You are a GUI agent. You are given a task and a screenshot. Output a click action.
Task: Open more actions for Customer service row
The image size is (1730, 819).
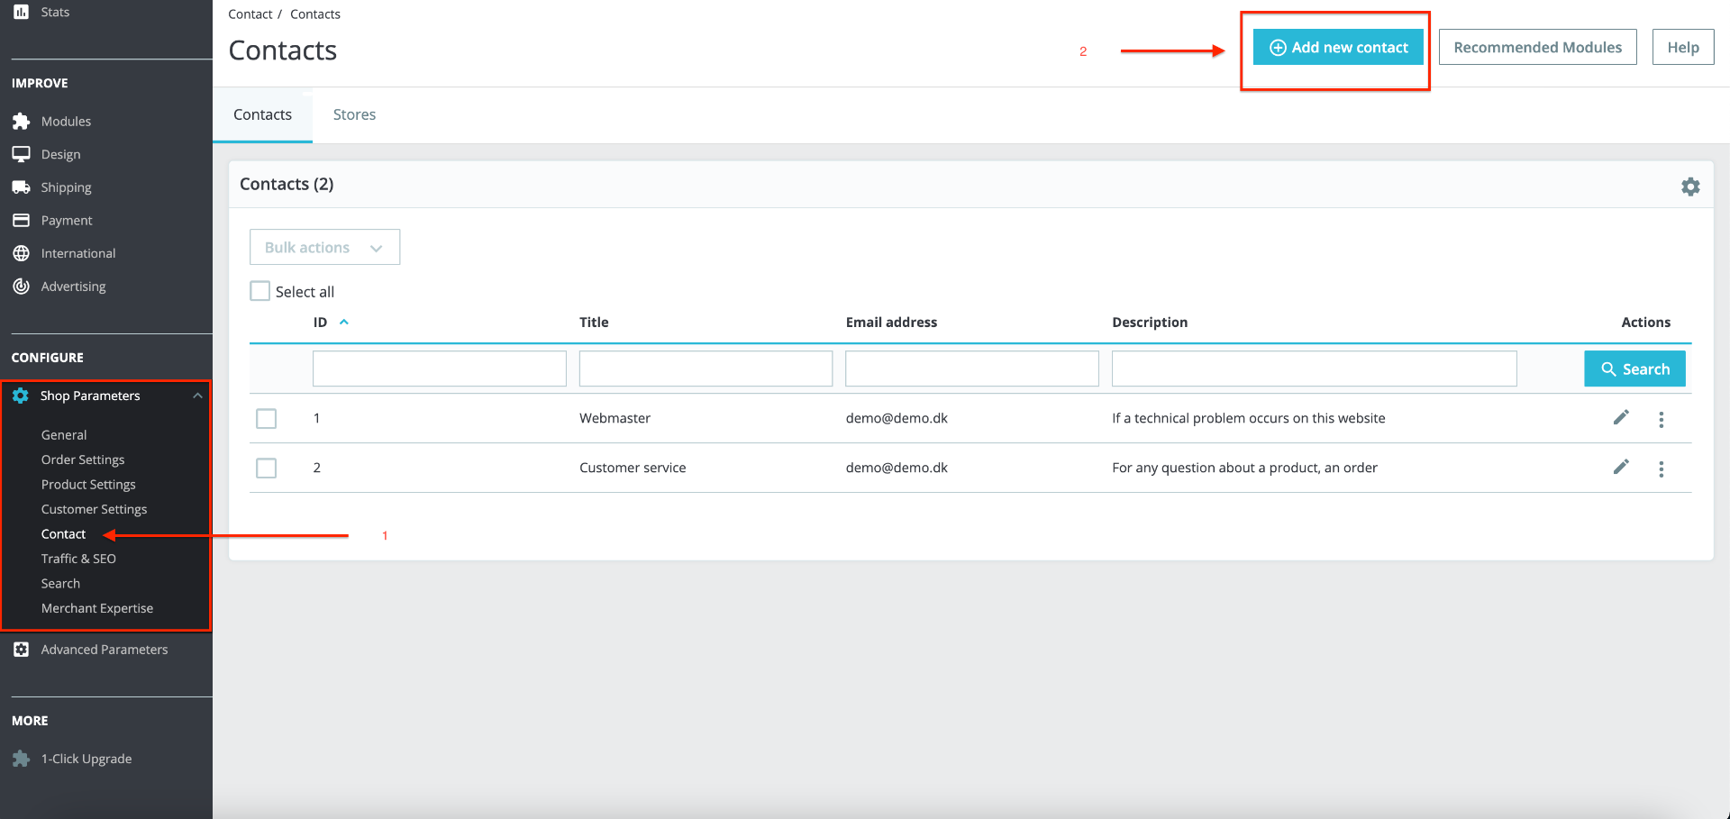(1662, 469)
